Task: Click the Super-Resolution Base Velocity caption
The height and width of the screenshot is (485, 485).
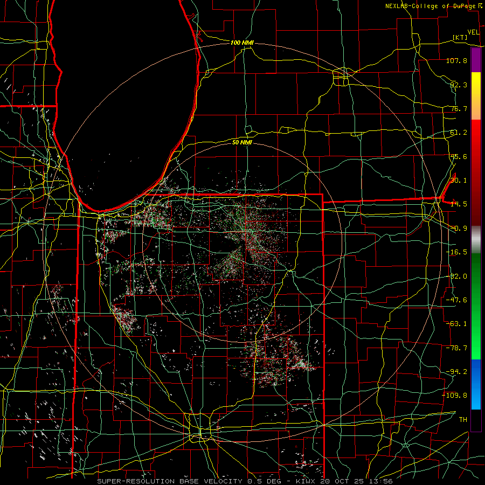Action: 245,481
